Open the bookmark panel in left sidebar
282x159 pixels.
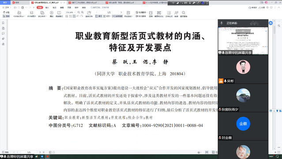(3, 23)
